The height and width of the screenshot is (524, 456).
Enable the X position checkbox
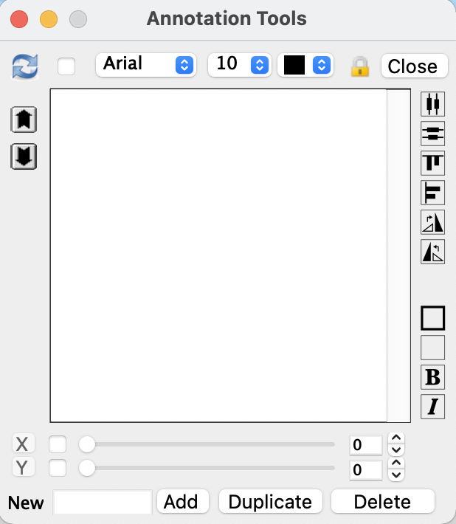click(x=58, y=444)
